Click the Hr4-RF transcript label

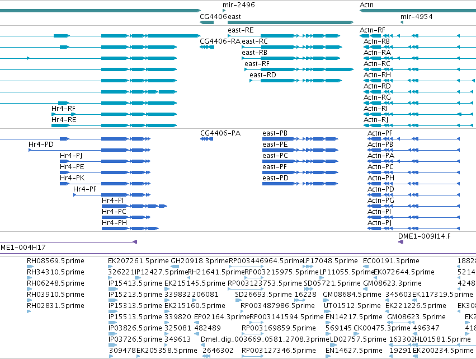click(x=63, y=109)
